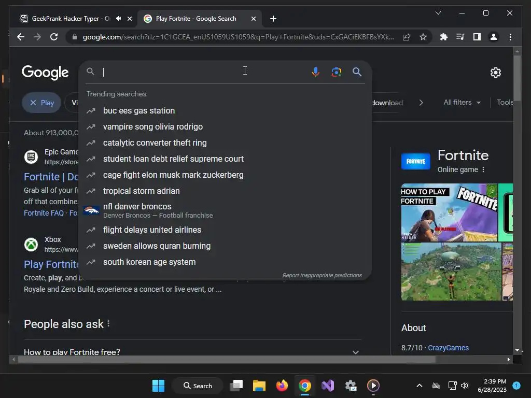The height and width of the screenshot is (398, 531).
Task: Open Play Fortnite Xbox result link
Action: click(51, 264)
